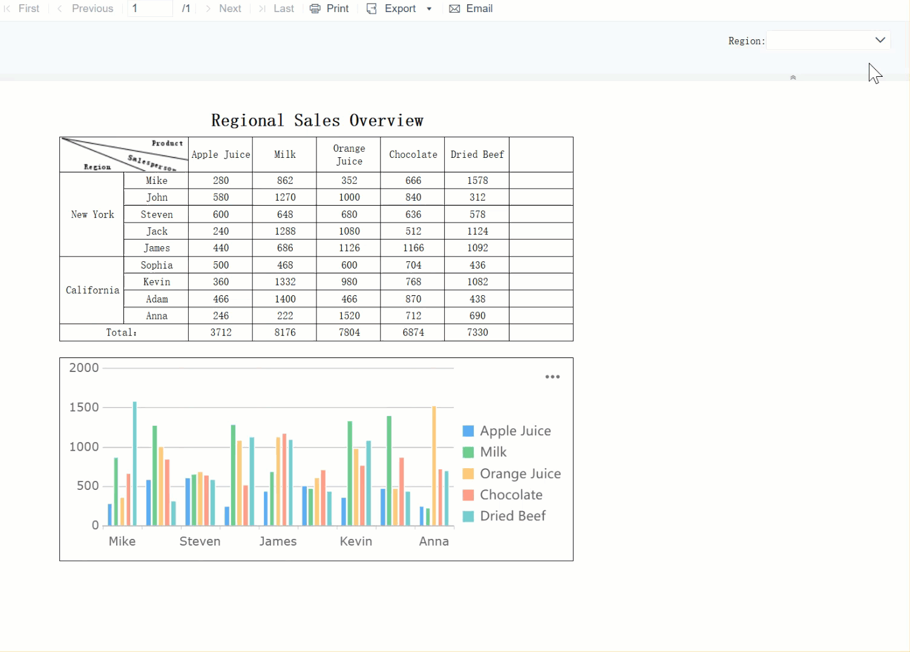The image size is (910, 652).
Task: Click the Orange Juice column header
Action: tap(349, 155)
